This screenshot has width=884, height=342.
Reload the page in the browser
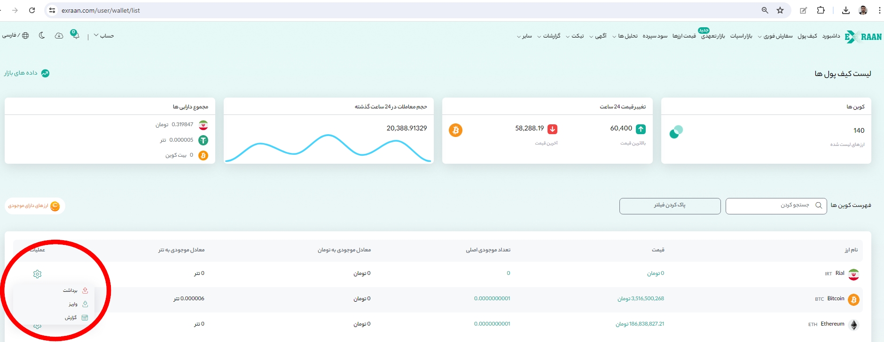click(x=32, y=10)
